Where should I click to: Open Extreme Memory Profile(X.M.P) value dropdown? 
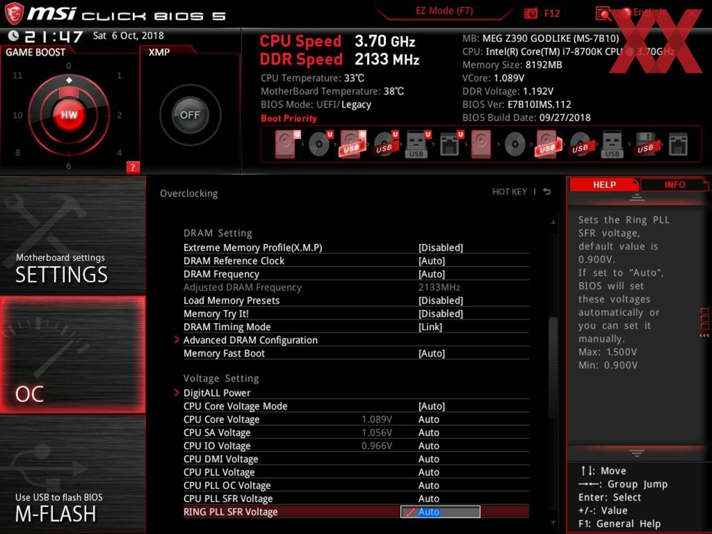click(441, 248)
